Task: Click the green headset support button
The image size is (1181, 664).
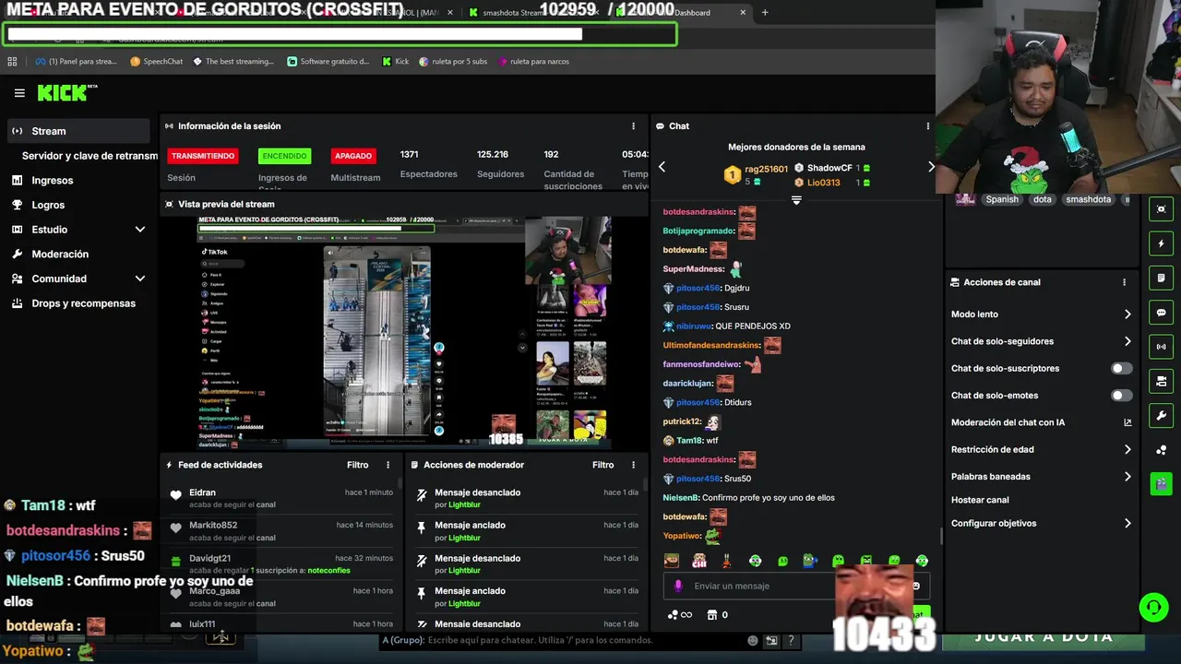Action: [1153, 607]
